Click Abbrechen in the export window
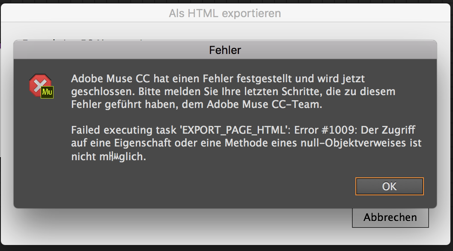Viewport: 453px width, 251px height. [390, 218]
